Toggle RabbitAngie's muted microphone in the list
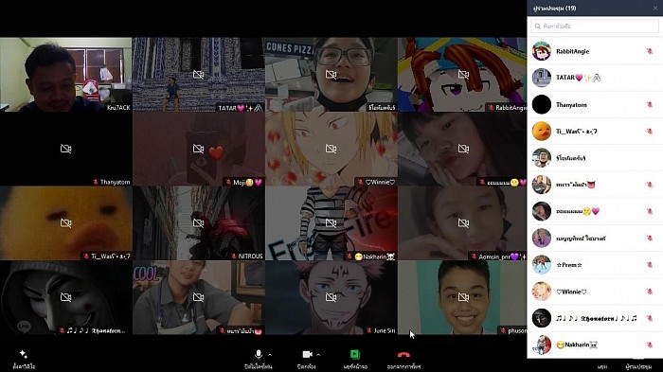The width and height of the screenshot is (663, 372). click(x=650, y=51)
